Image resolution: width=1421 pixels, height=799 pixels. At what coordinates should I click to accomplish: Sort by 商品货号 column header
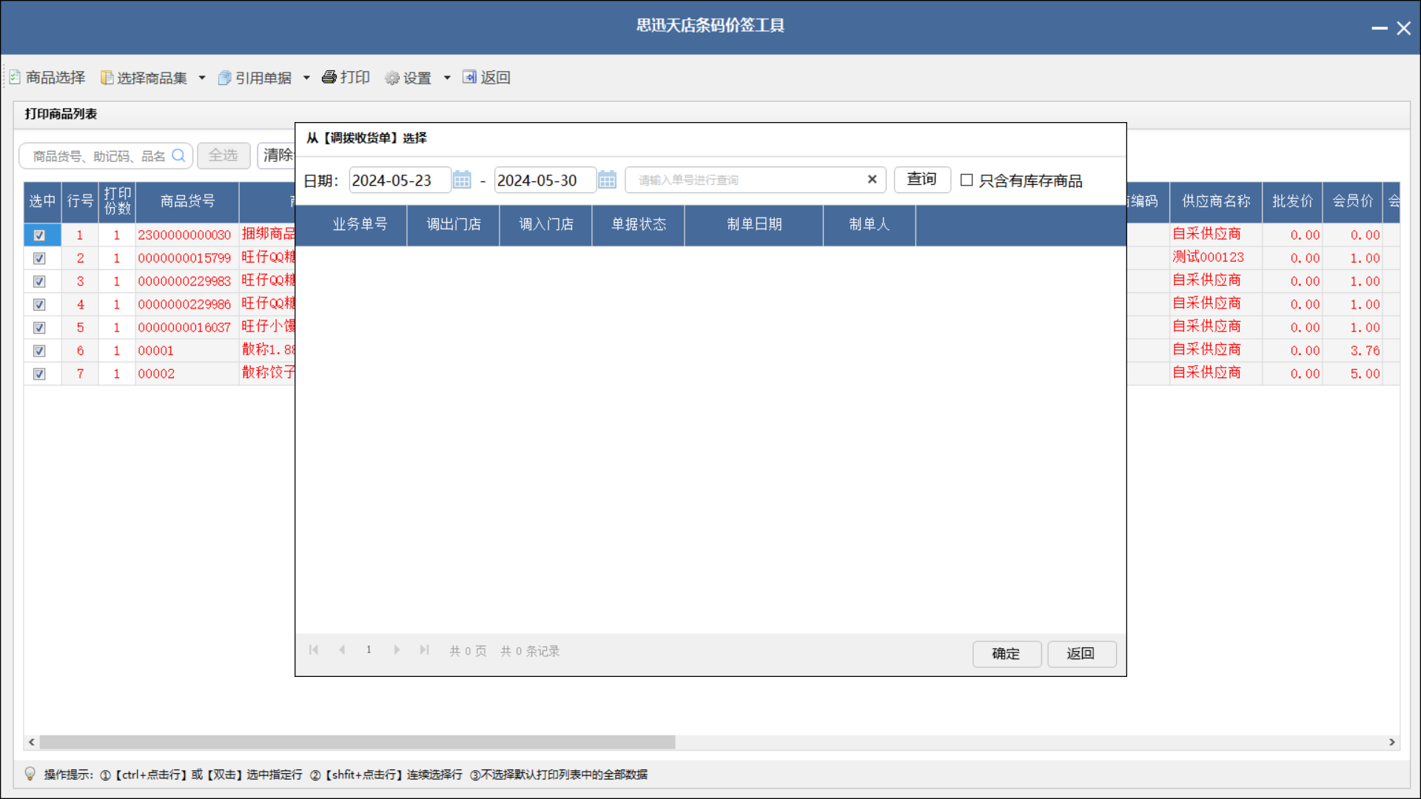(186, 200)
